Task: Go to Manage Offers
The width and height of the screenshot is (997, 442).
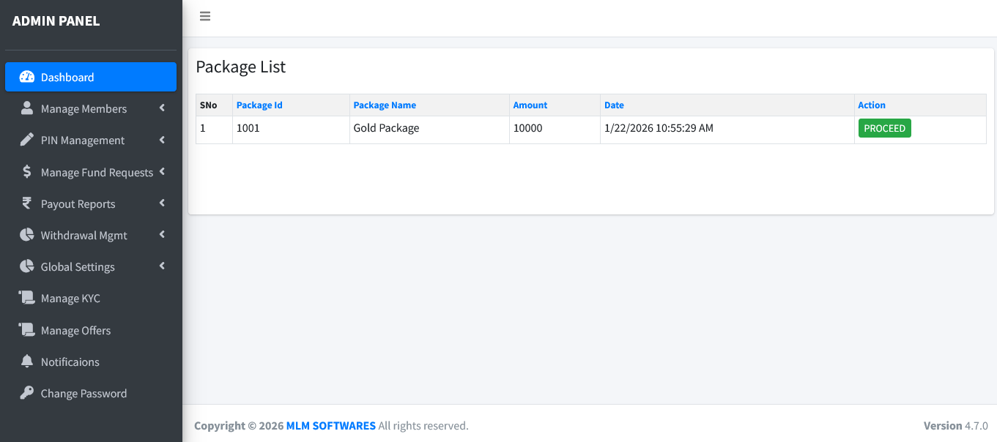Action: point(91,330)
